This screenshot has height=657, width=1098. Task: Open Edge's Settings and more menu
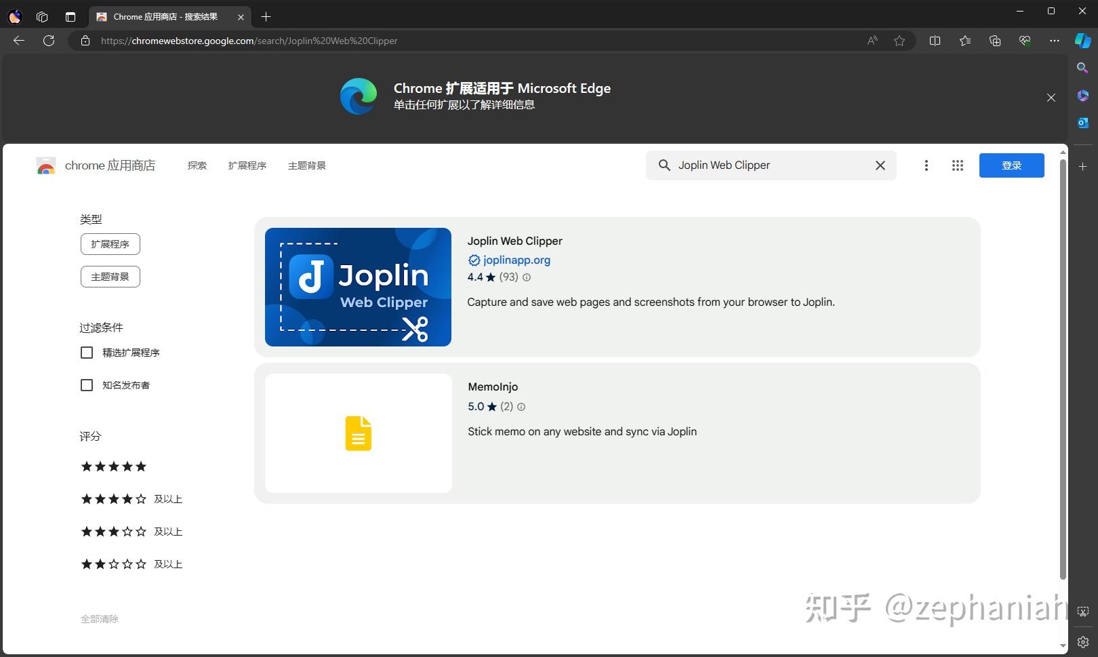(1054, 41)
